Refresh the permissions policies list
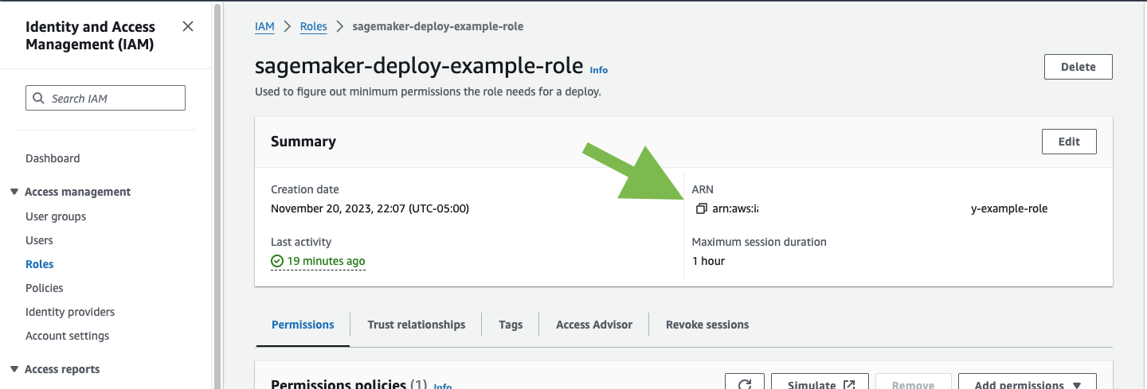 [x=745, y=384]
